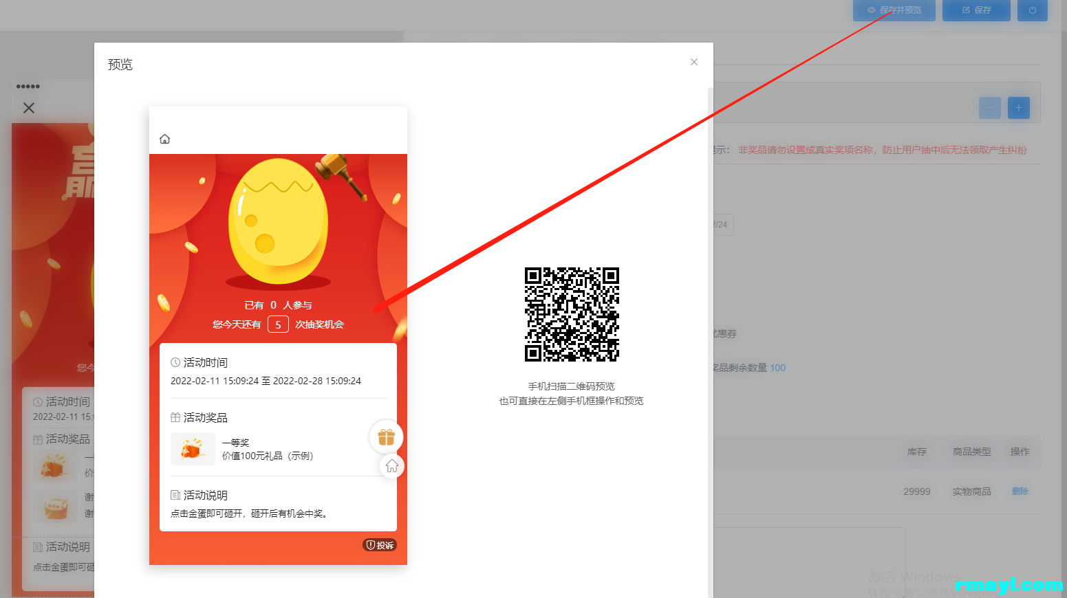Click the 商品类型 column header

[x=971, y=452]
